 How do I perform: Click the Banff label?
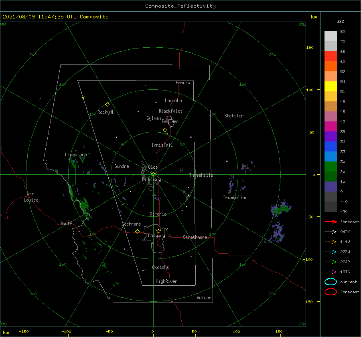click(66, 223)
